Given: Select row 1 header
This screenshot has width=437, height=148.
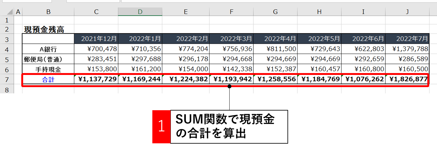Looking at the screenshot, I should [x=7, y=20].
